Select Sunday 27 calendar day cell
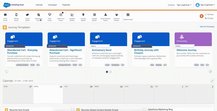 coord(18,94)
